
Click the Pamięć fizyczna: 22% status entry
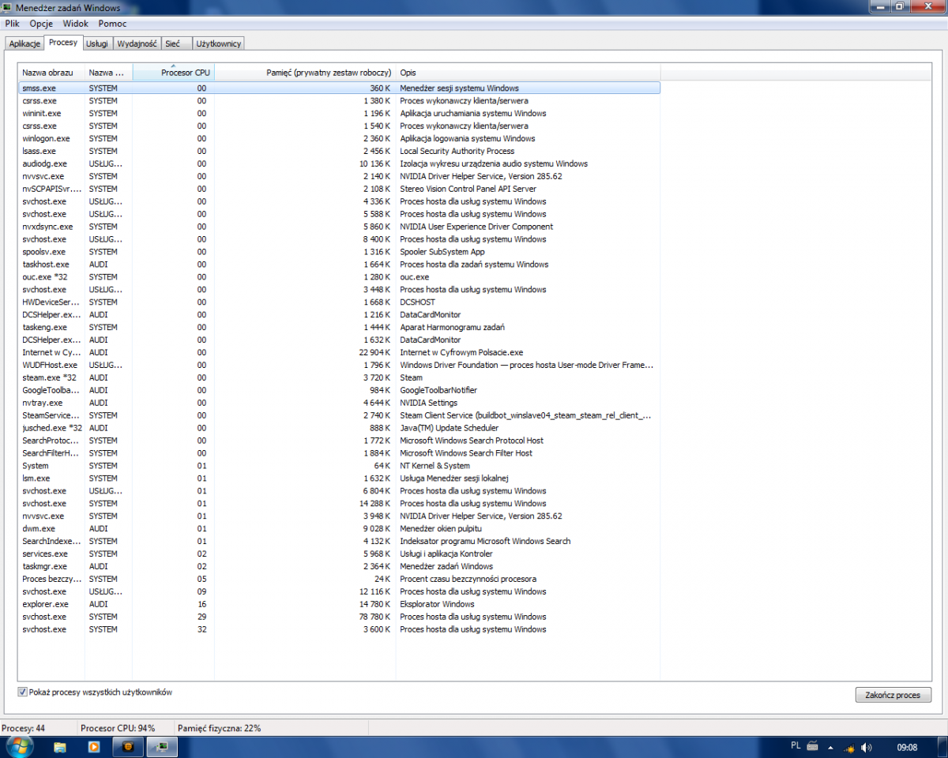[219, 728]
